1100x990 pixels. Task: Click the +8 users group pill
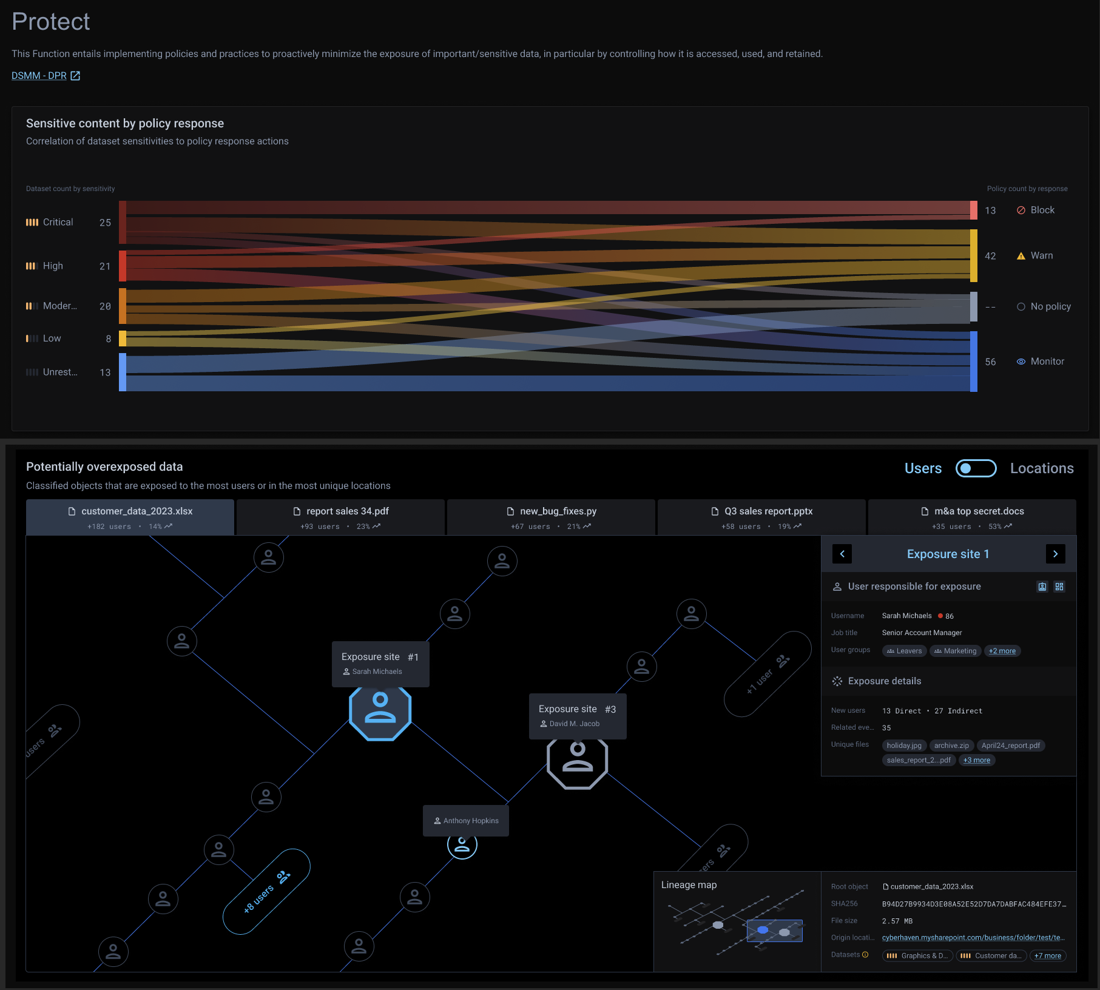[x=266, y=891]
